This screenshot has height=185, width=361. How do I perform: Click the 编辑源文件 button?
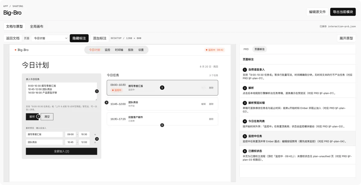click(317, 12)
